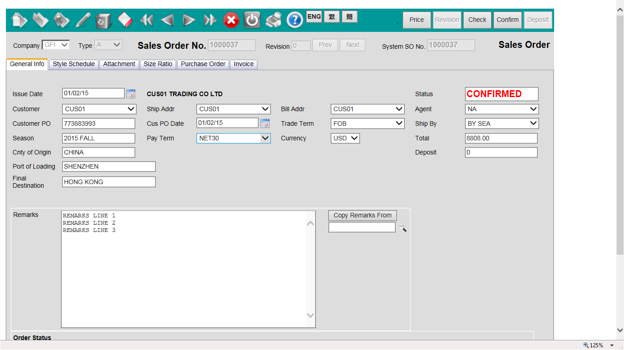The width and height of the screenshot is (624, 350).
Task: Click the pencil edit icon
Action: (x=83, y=20)
